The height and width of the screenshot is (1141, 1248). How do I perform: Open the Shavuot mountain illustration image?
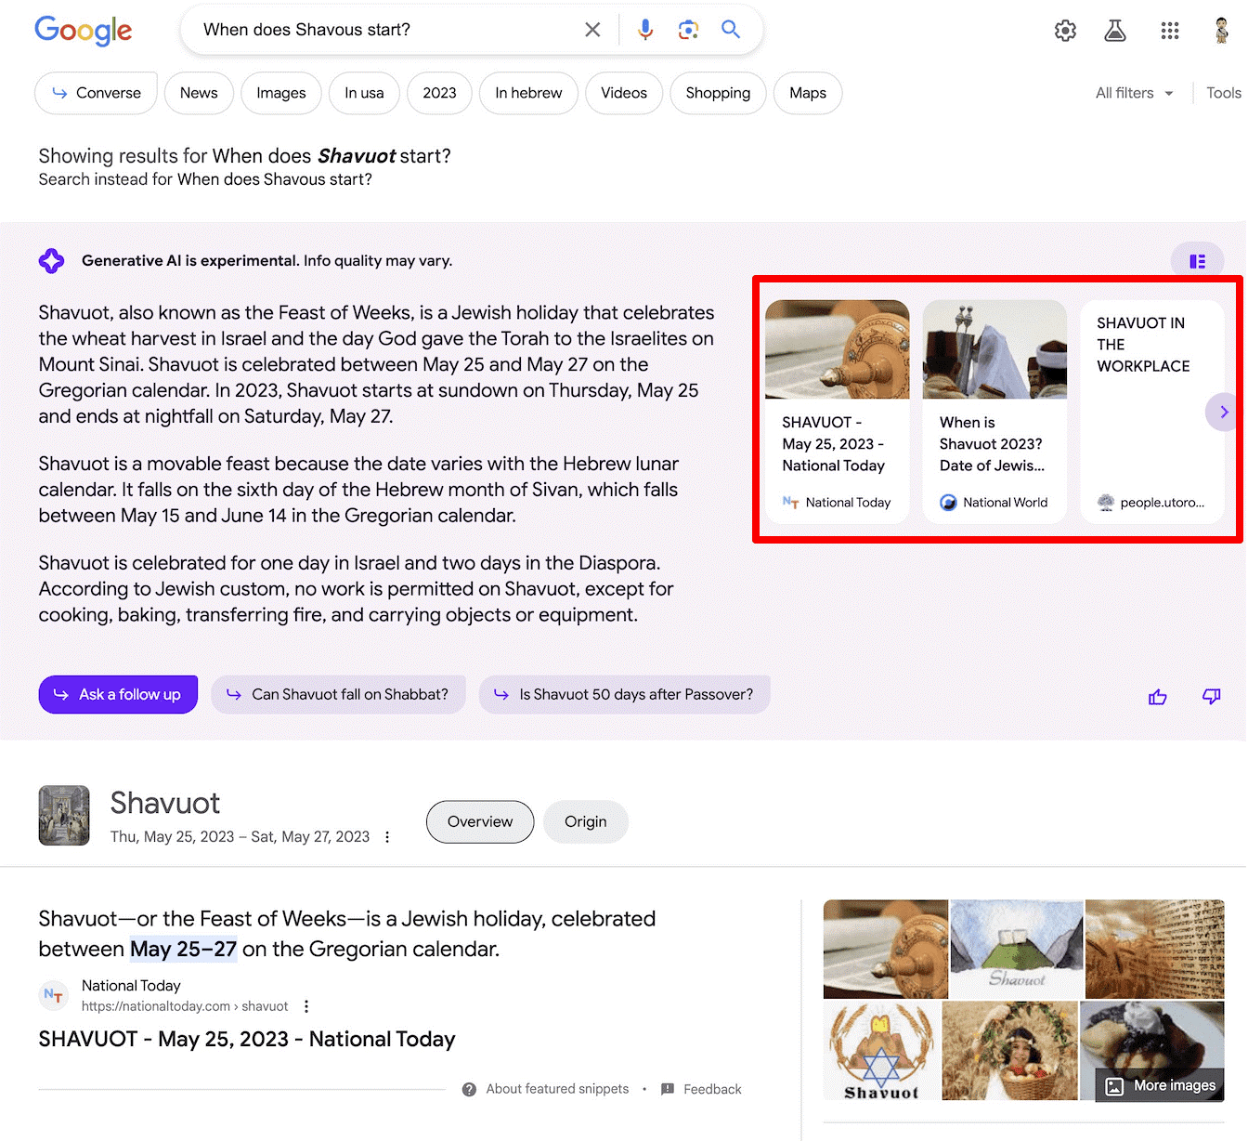(1017, 949)
